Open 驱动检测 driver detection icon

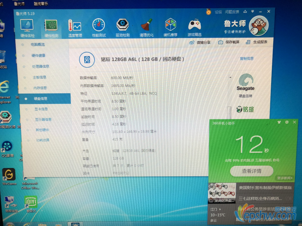tap(123, 28)
